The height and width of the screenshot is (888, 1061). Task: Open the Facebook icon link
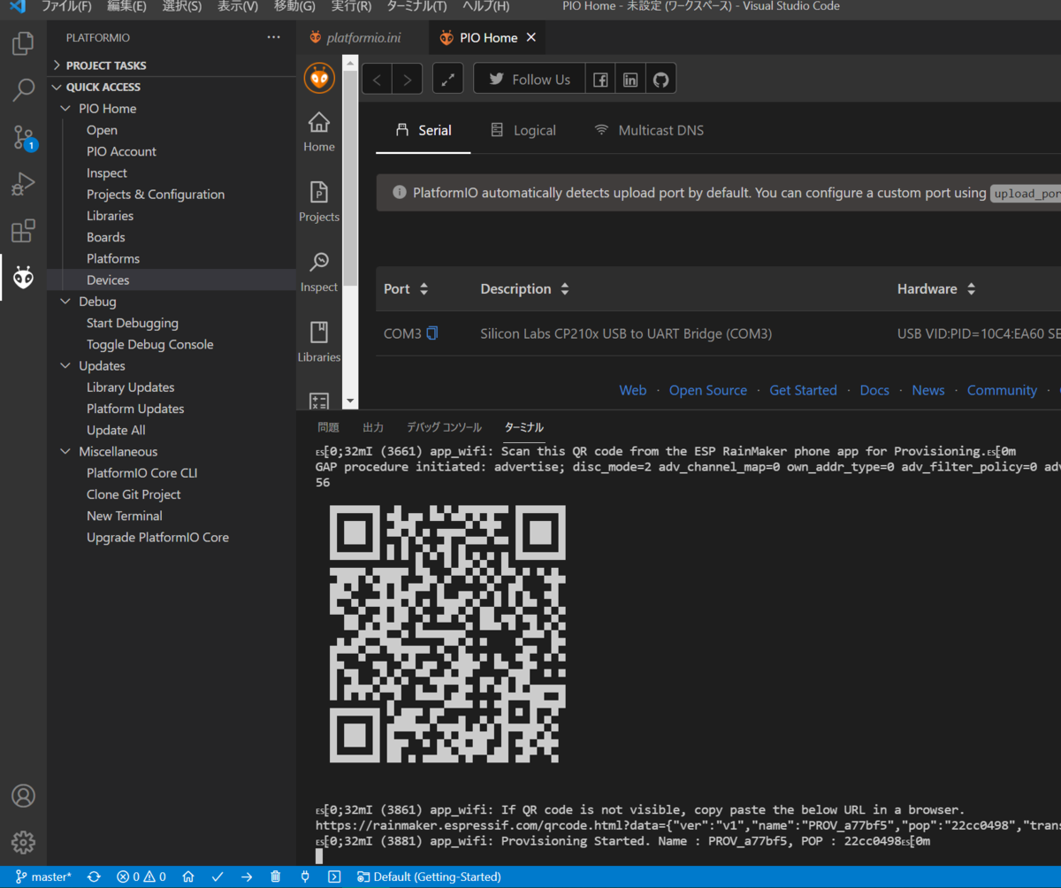tap(600, 80)
